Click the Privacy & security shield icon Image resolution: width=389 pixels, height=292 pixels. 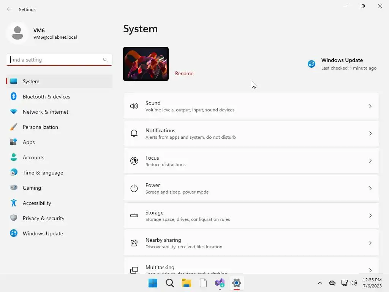point(14,218)
